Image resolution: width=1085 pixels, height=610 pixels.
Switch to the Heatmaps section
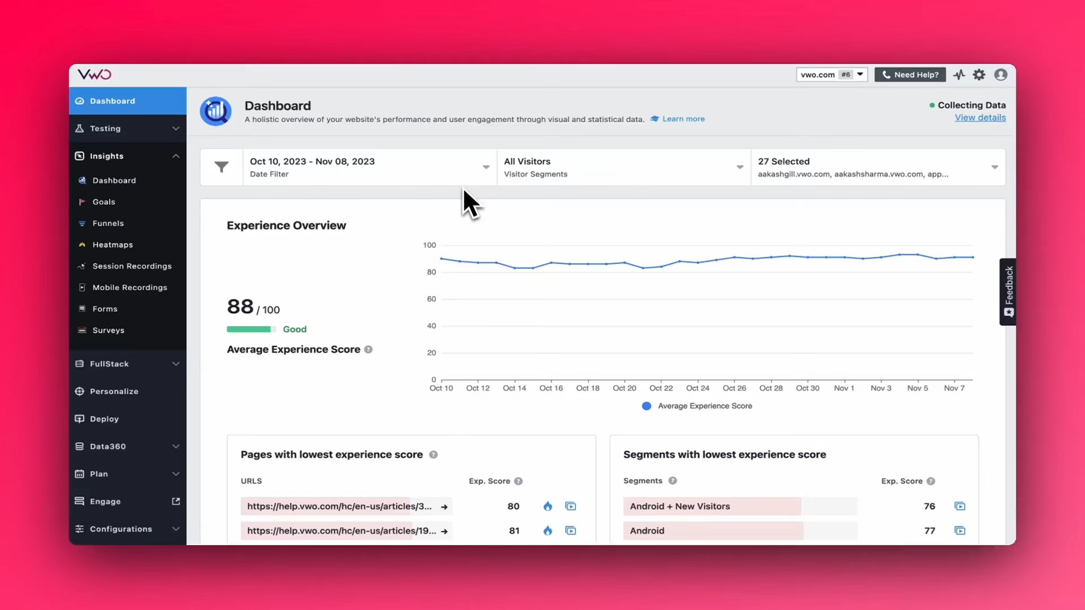click(112, 245)
